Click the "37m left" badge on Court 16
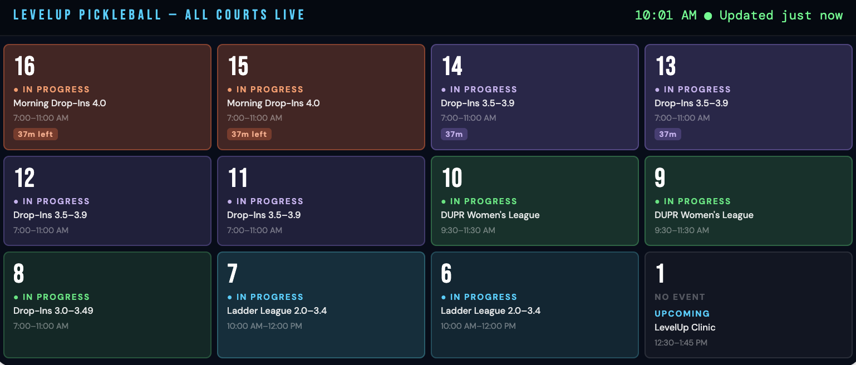This screenshot has width=856, height=365. pyautogui.click(x=36, y=134)
